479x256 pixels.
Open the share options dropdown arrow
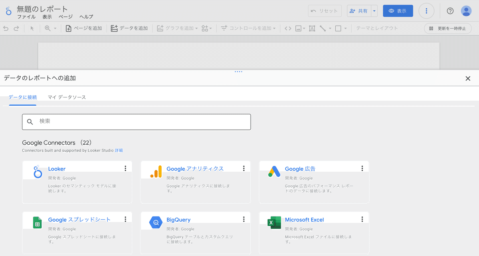pyautogui.click(x=374, y=11)
